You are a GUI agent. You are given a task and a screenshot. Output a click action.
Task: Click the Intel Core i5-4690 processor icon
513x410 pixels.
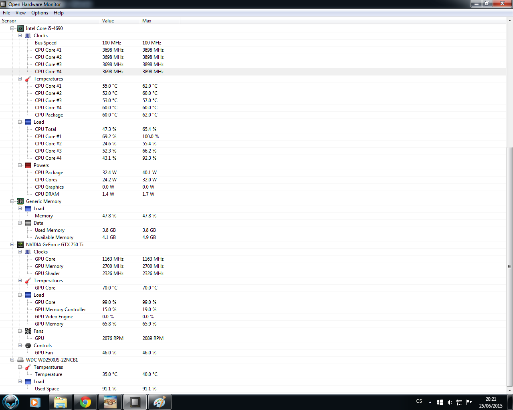coord(20,28)
